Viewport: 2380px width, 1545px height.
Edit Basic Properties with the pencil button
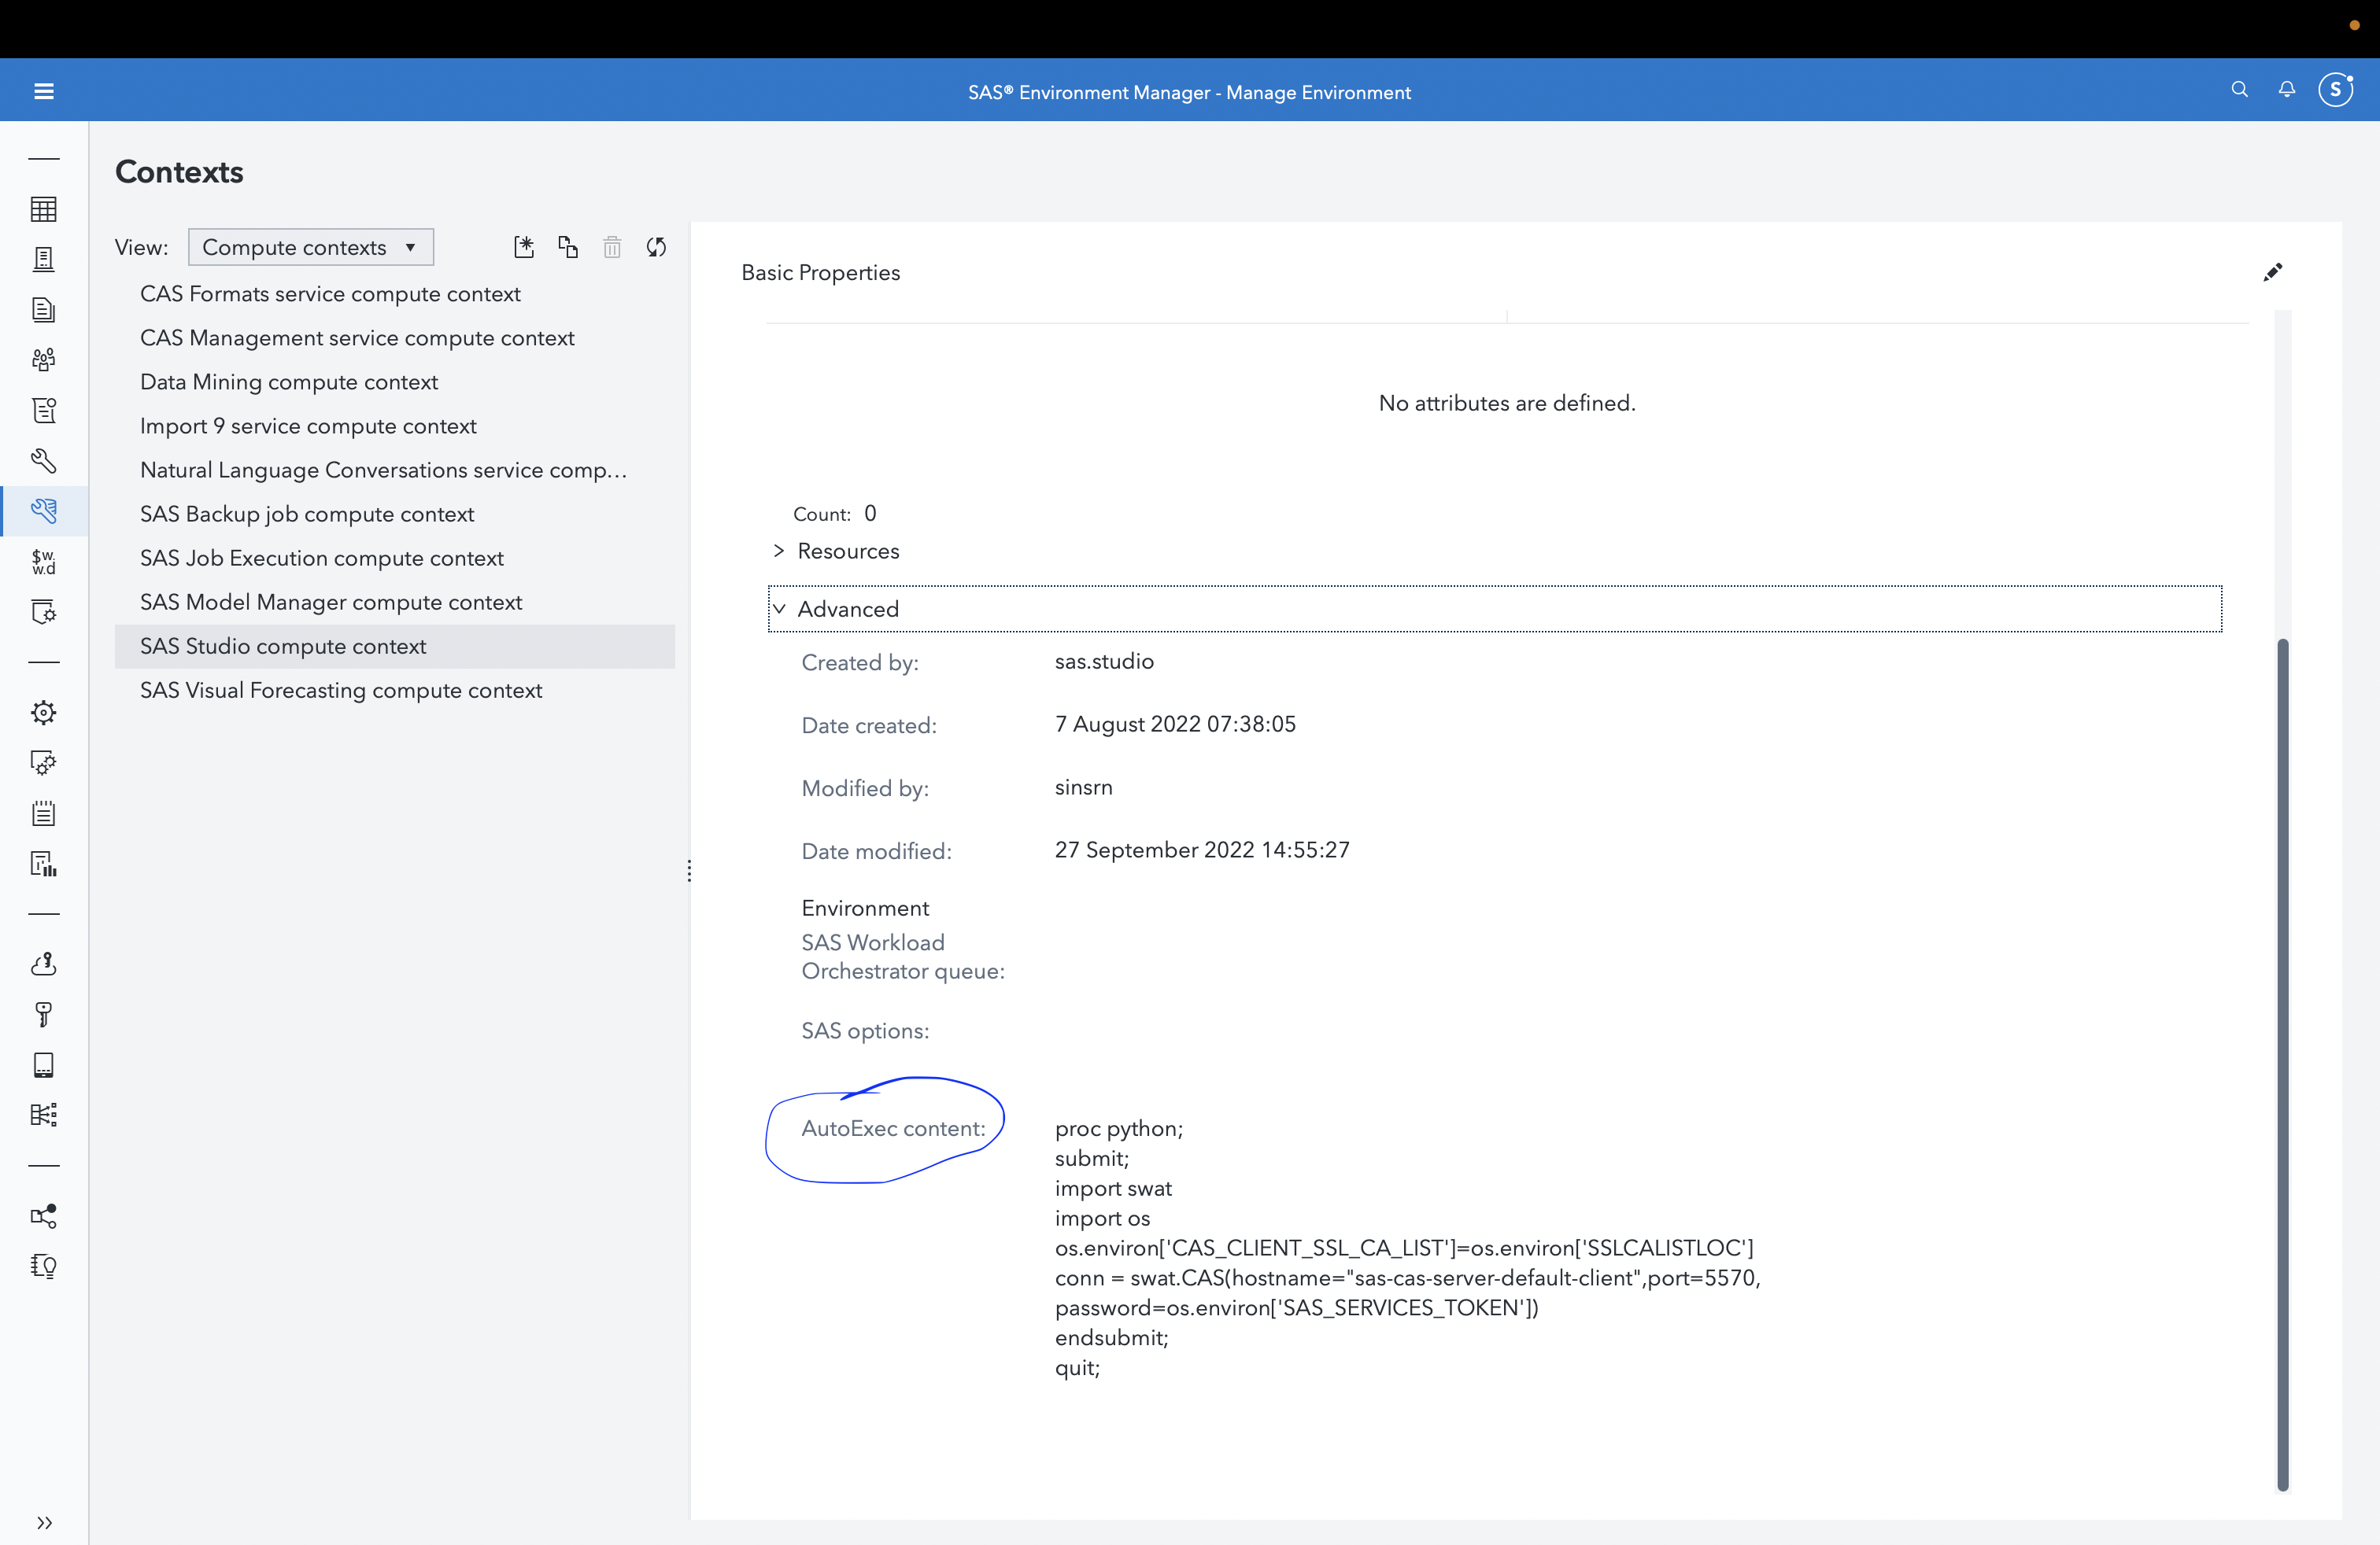2273,272
